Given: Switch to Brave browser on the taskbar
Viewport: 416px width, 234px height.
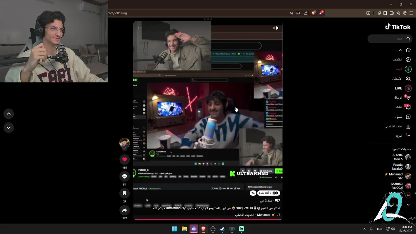Looking at the screenshot, I should pos(203,229).
